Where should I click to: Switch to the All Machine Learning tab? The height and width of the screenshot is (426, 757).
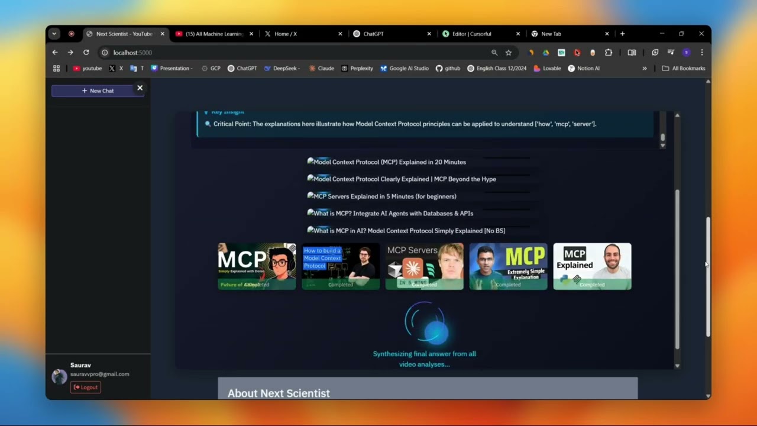(x=214, y=34)
